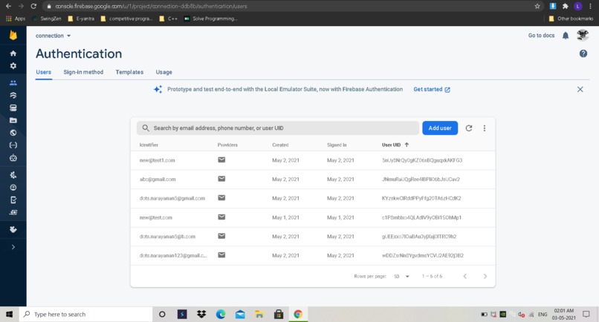Open Firebase logo home
Image resolution: width=599 pixels, height=322 pixels.
(13, 35)
